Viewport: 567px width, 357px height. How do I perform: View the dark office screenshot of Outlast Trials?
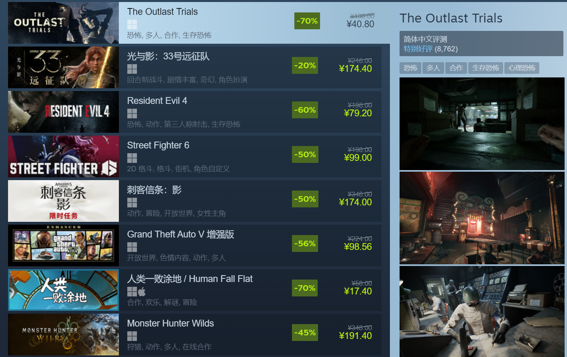point(482,124)
